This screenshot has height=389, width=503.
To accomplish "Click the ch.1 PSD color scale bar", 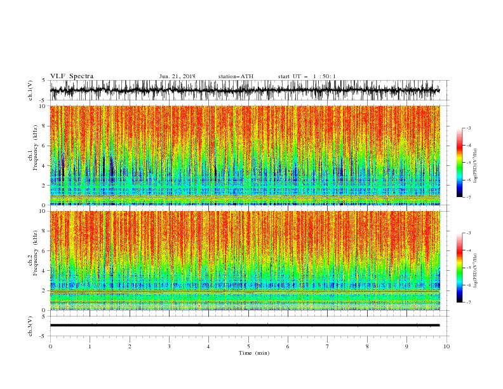I will click(459, 163).
